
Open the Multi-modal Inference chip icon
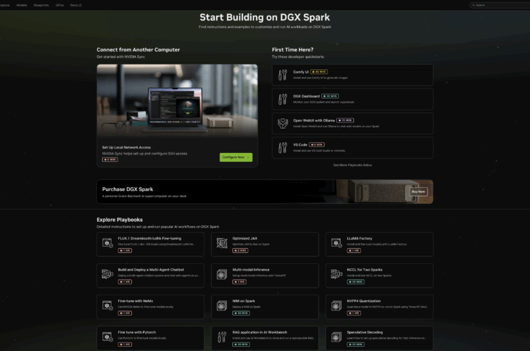[x=222, y=275]
